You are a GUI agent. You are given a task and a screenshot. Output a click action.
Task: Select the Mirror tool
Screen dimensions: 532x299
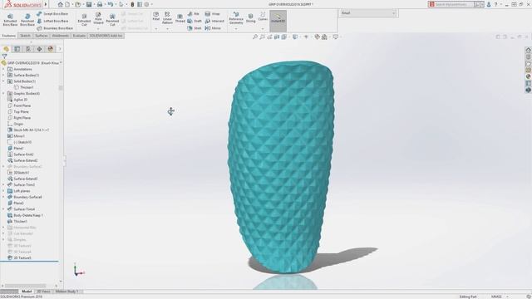[213, 28]
